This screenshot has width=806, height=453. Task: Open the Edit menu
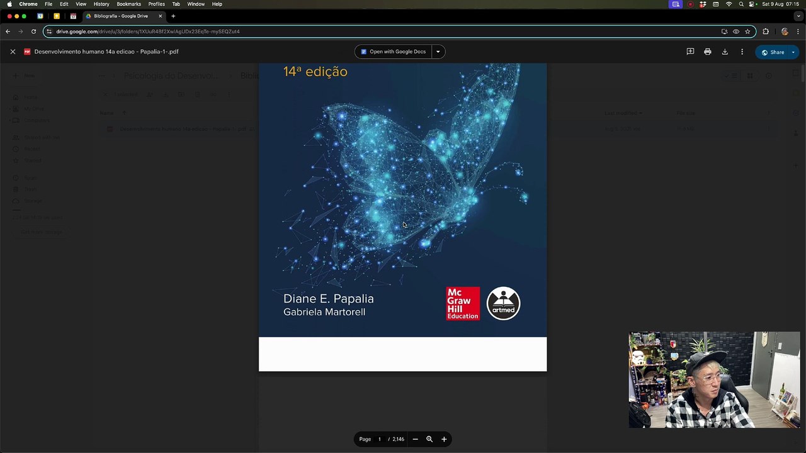pyautogui.click(x=64, y=4)
